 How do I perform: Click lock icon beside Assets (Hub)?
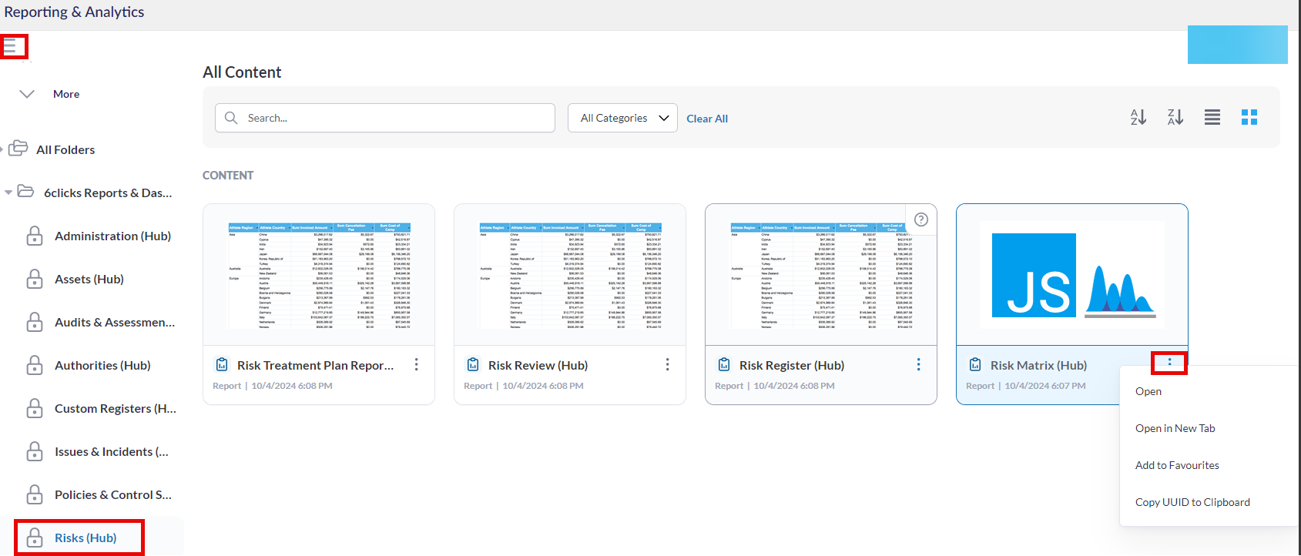pyautogui.click(x=35, y=279)
